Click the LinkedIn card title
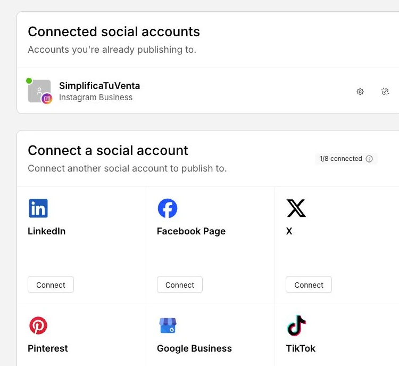This screenshot has width=399, height=366. [x=47, y=231]
